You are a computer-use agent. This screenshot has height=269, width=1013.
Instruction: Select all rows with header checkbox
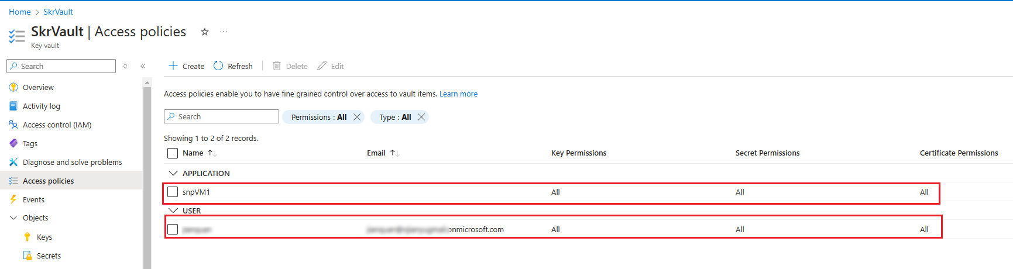click(173, 153)
